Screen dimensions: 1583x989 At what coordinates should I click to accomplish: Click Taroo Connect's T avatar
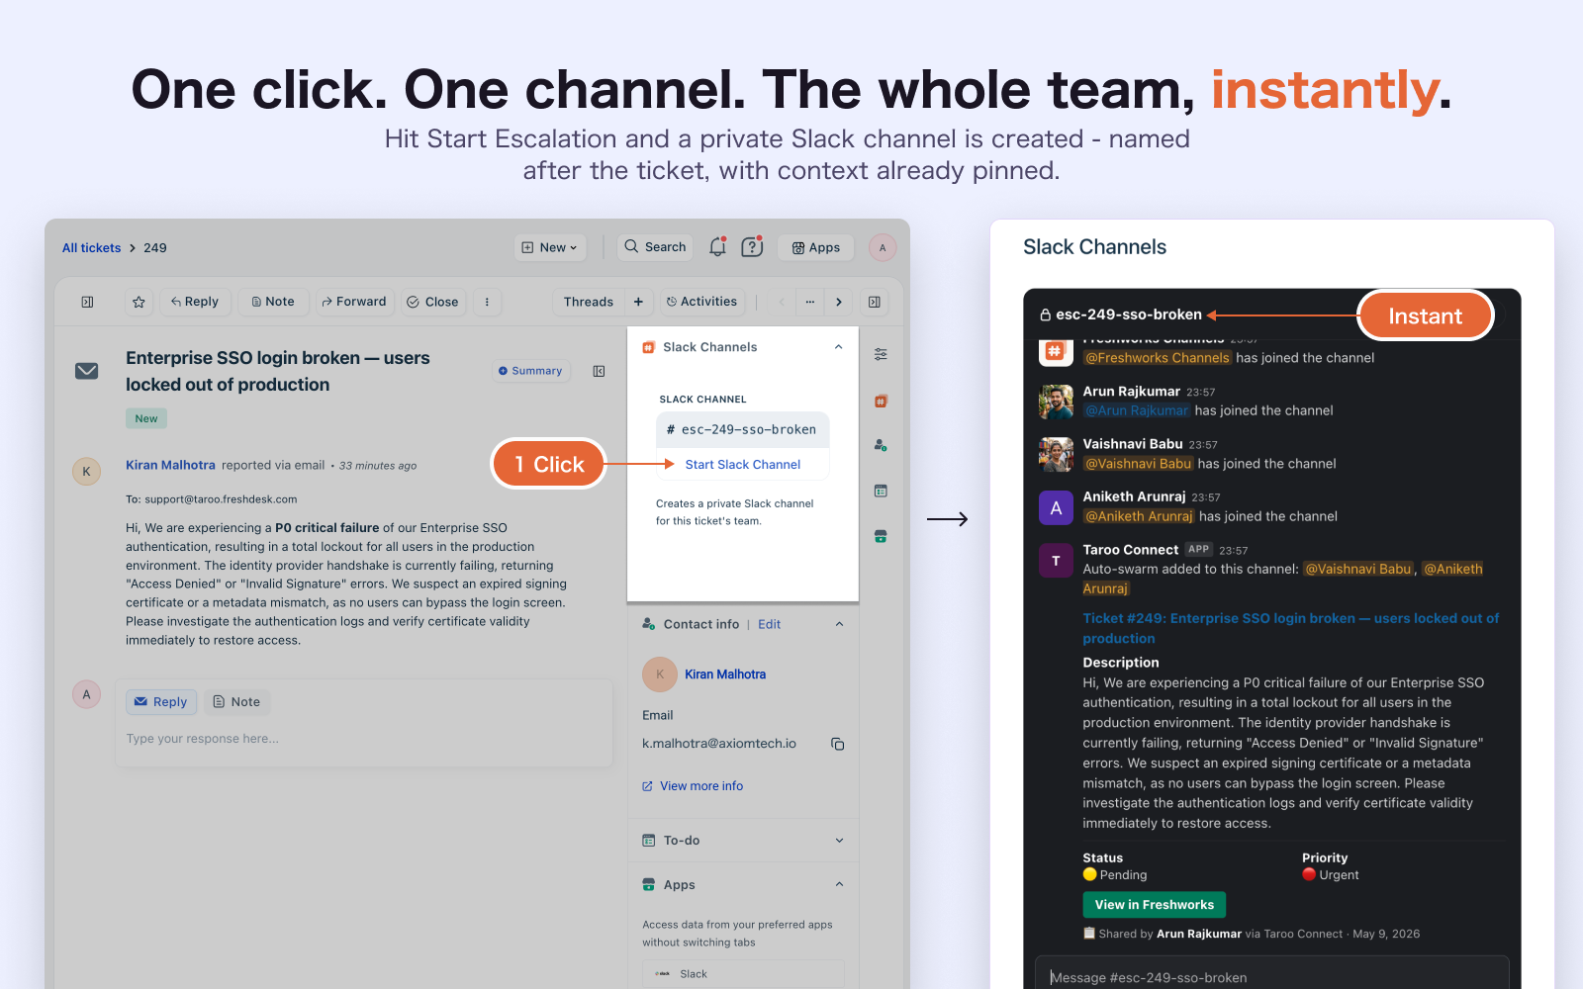click(x=1056, y=561)
